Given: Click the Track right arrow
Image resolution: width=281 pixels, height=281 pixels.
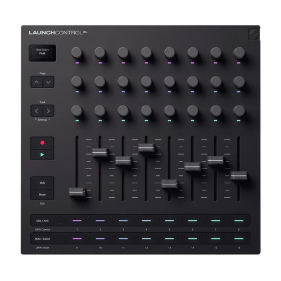Looking at the screenshot, I should point(48,111).
